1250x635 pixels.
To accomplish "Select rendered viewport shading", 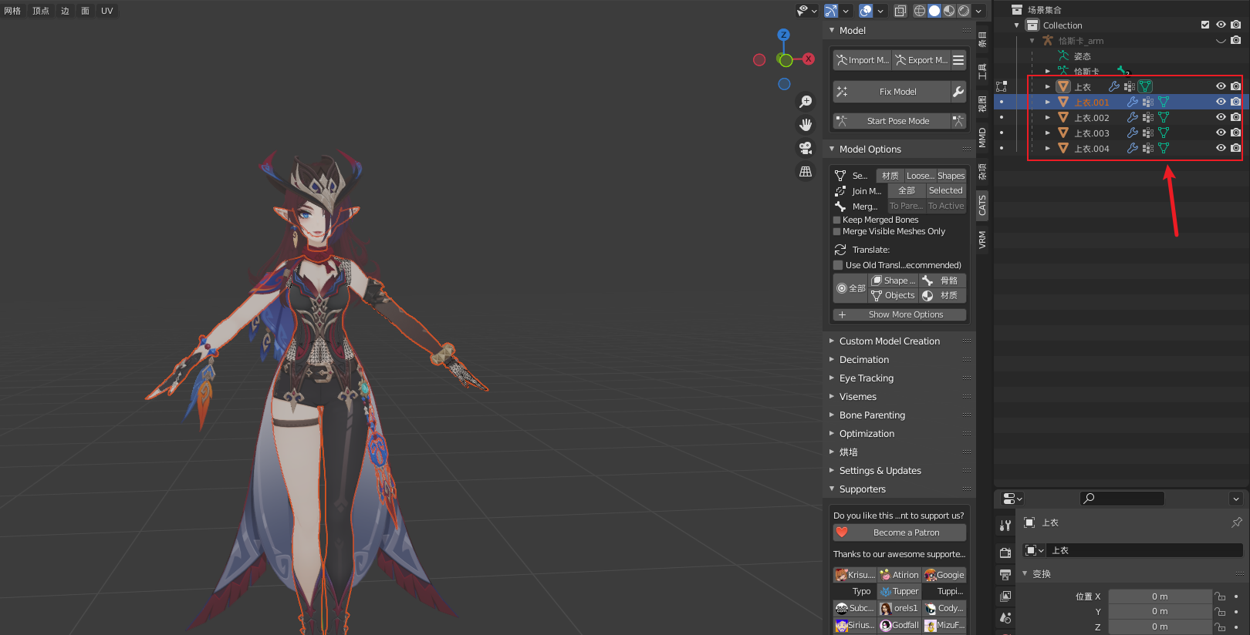I will point(964,11).
